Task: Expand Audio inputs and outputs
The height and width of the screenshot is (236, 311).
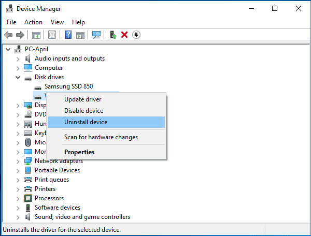Action: pos(18,59)
